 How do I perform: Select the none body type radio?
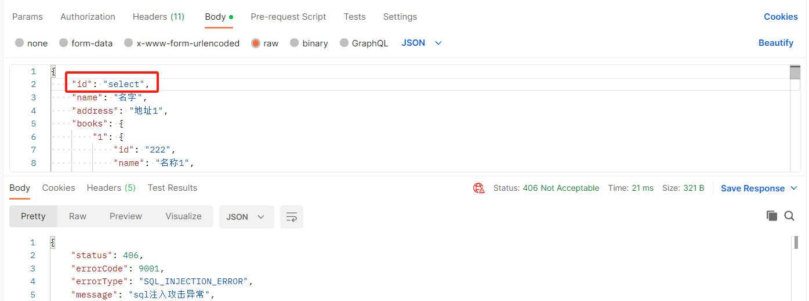click(x=20, y=43)
